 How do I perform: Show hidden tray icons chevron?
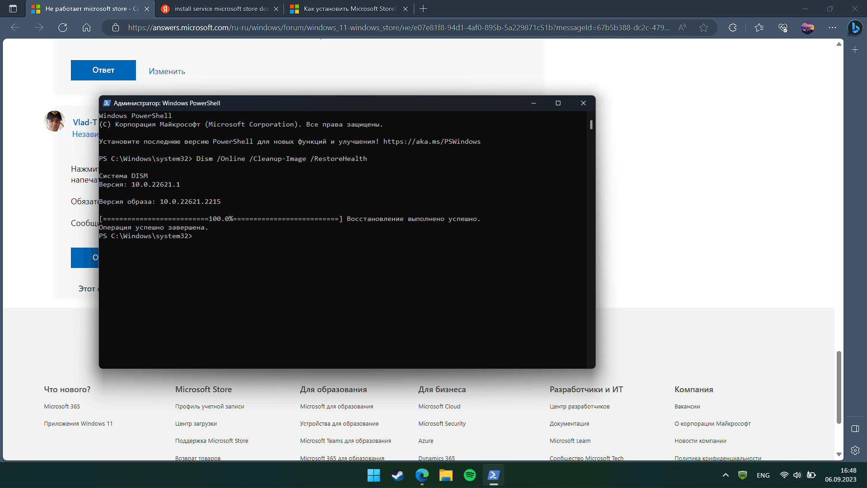pos(726,475)
